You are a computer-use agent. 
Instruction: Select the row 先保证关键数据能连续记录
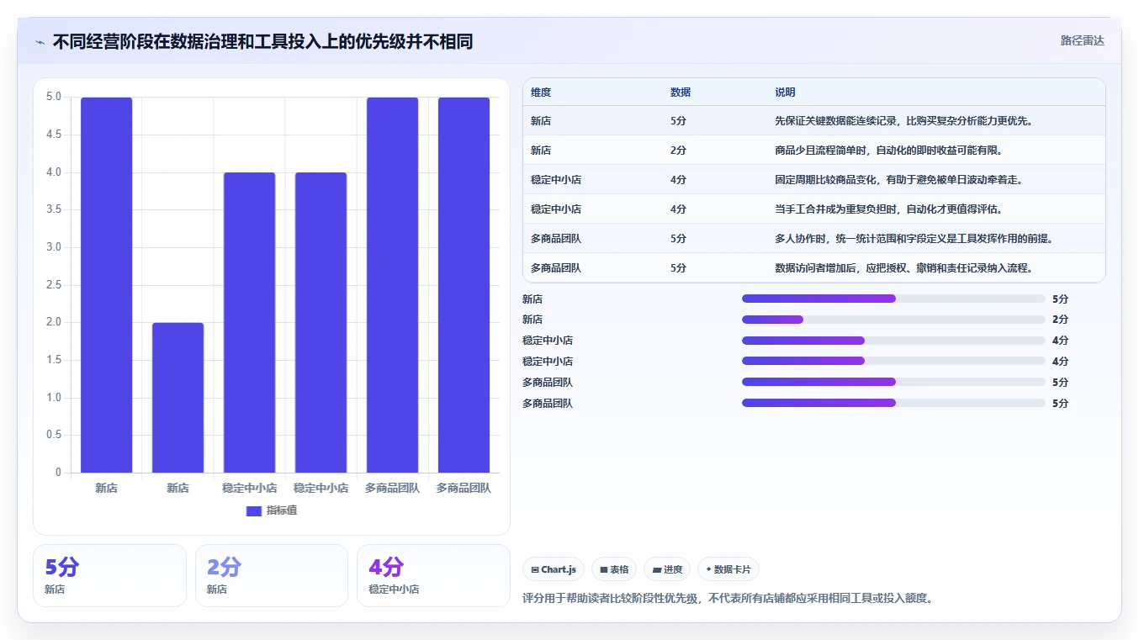[x=813, y=121]
